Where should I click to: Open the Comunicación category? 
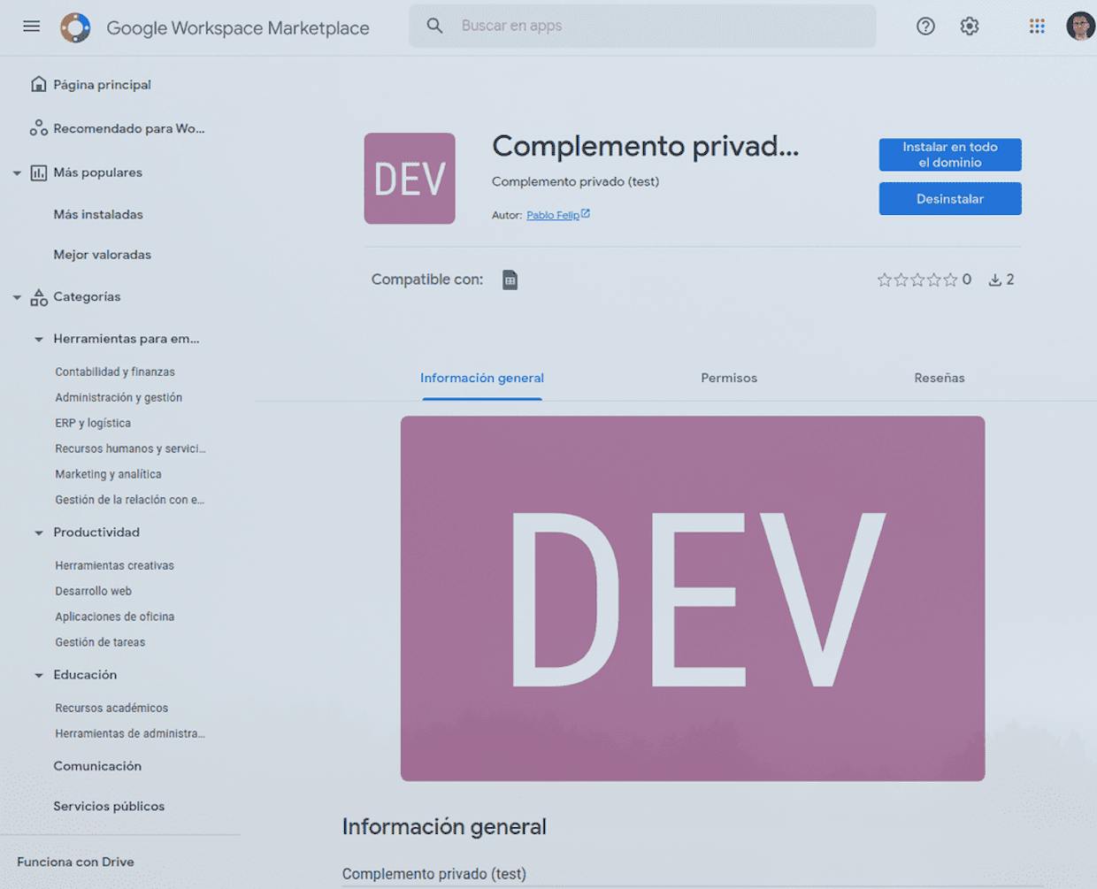coord(97,766)
